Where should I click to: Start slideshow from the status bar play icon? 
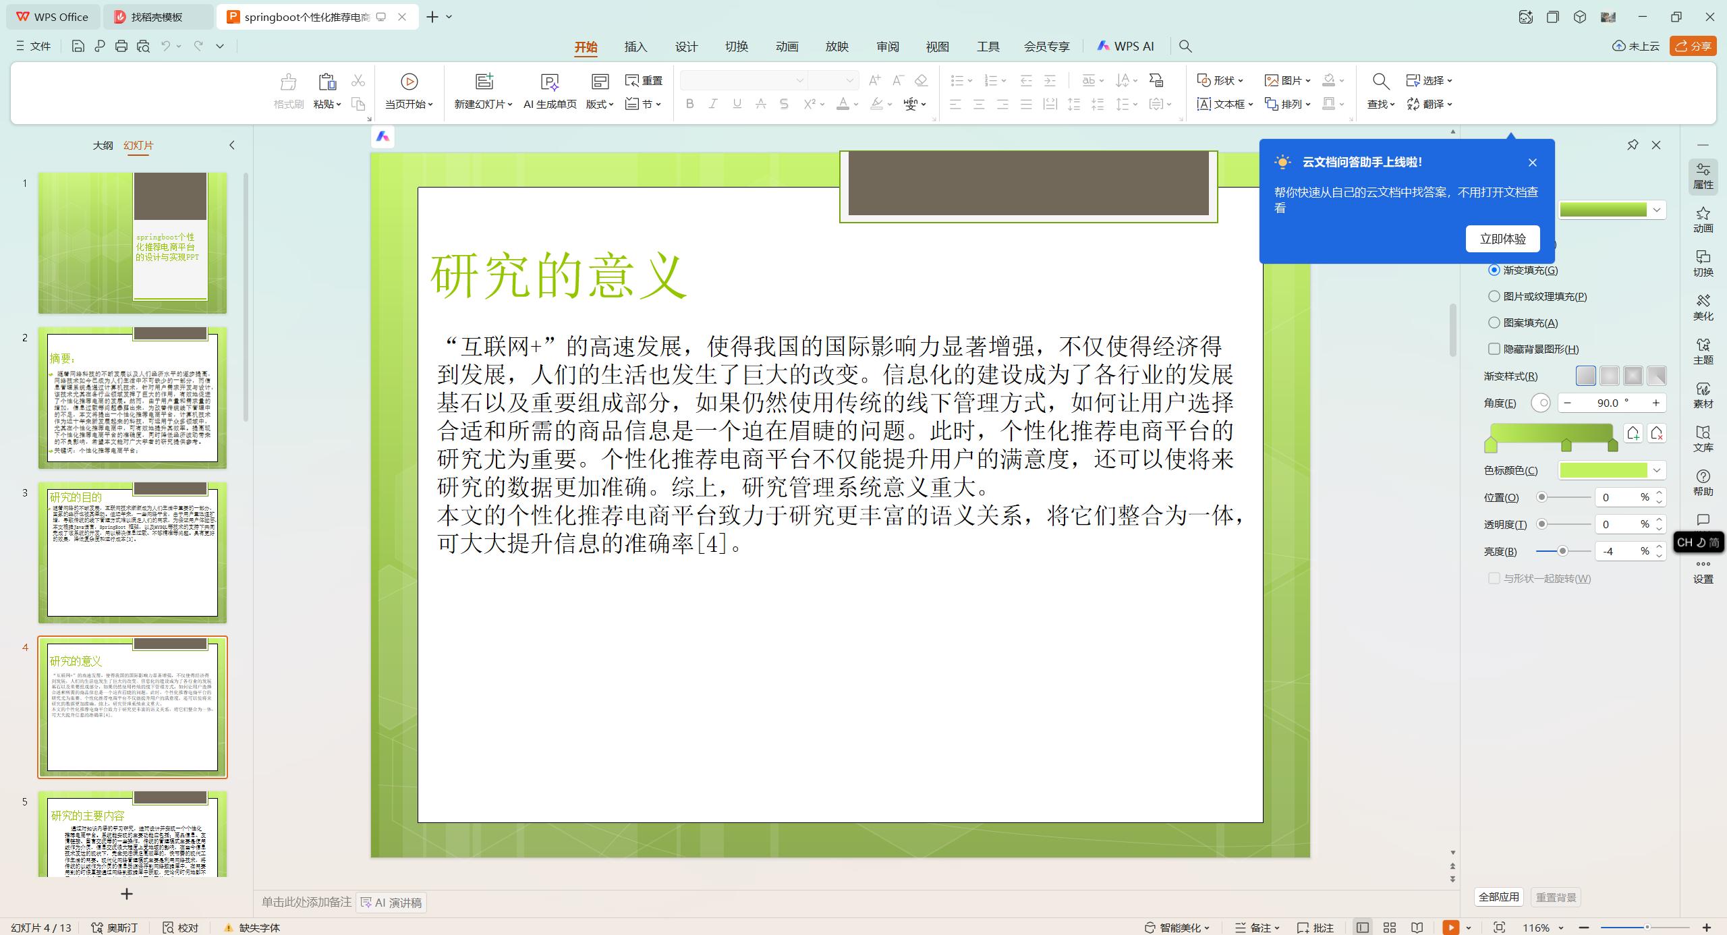[x=1450, y=928]
